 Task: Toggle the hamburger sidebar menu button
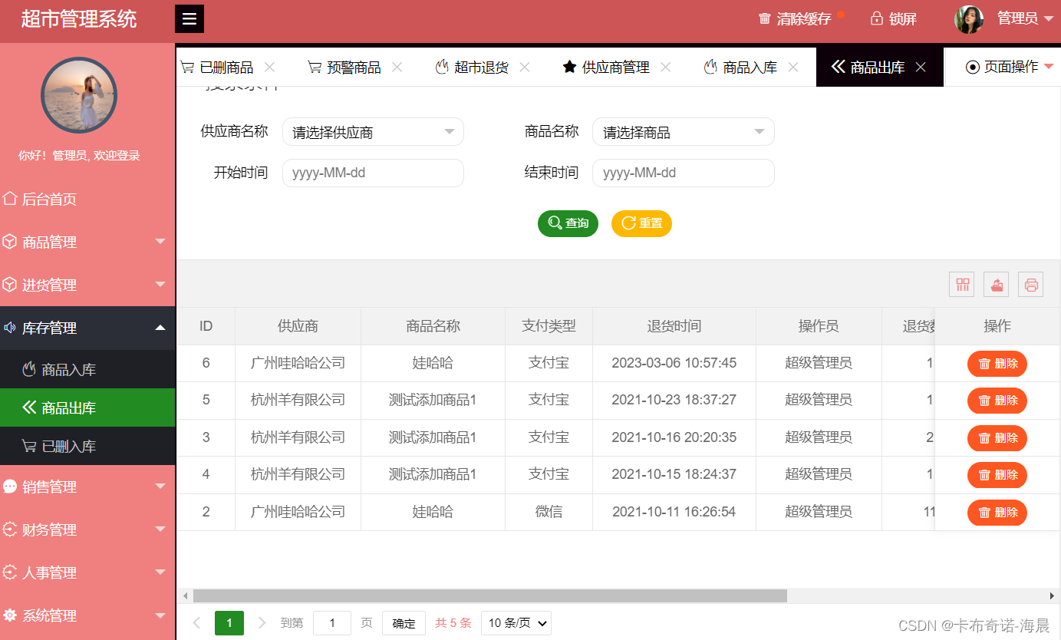(189, 19)
